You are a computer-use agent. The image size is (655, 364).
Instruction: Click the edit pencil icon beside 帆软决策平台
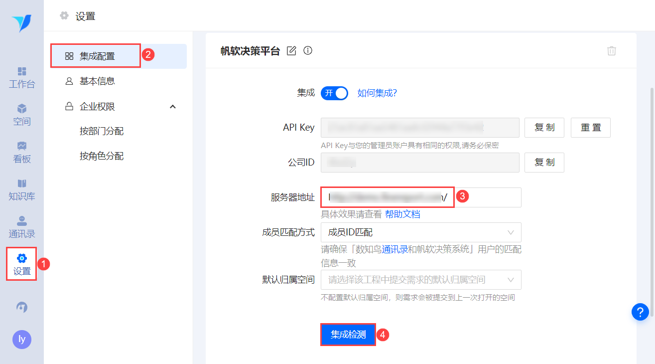click(x=292, y=50)
